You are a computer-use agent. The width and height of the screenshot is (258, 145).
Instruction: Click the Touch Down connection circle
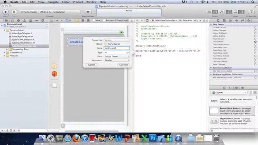click(x=255, y=42)
